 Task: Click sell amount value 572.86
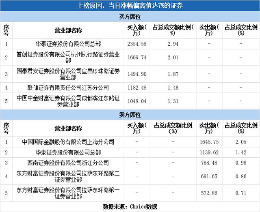pyautogui.click(x=209, y=193)
